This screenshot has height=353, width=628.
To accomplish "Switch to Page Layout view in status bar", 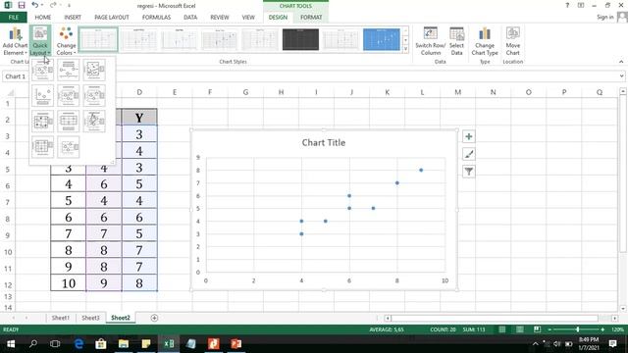I will (x=519, y=329).
